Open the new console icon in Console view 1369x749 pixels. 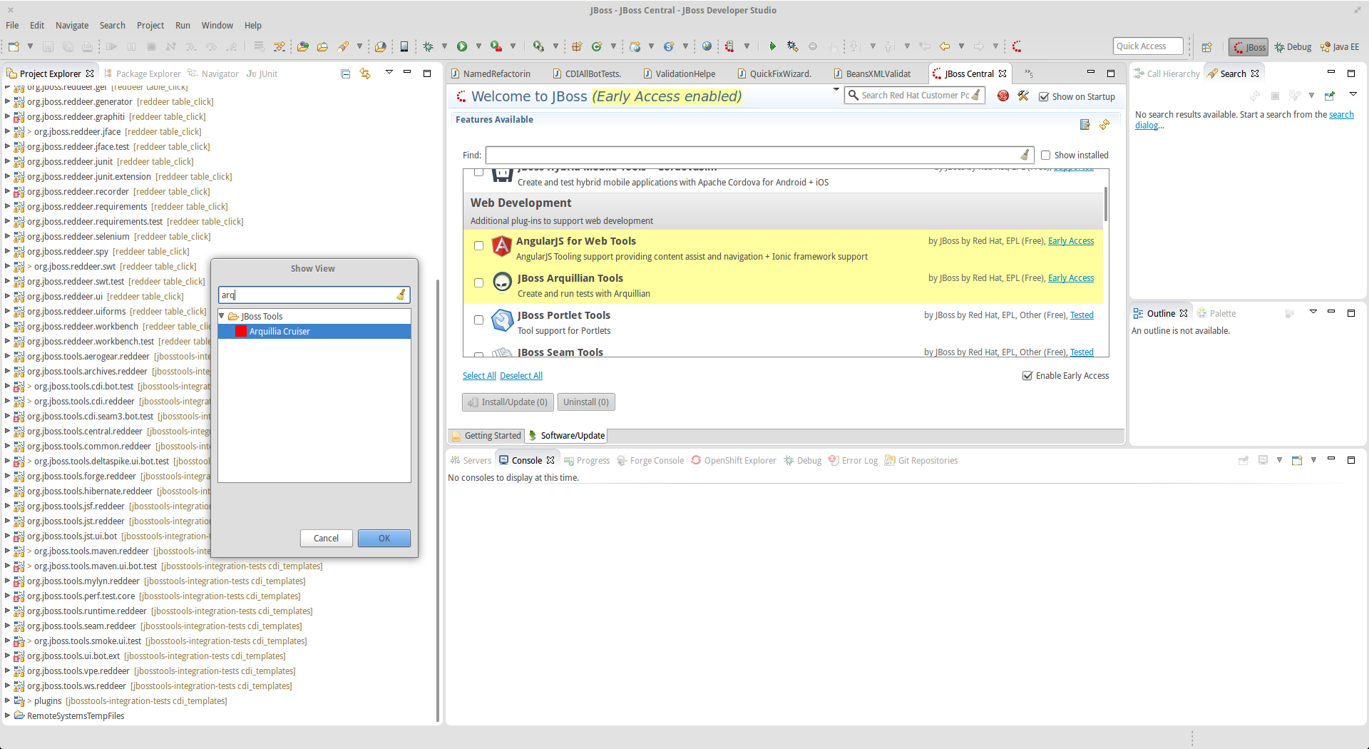point(1297,460)
